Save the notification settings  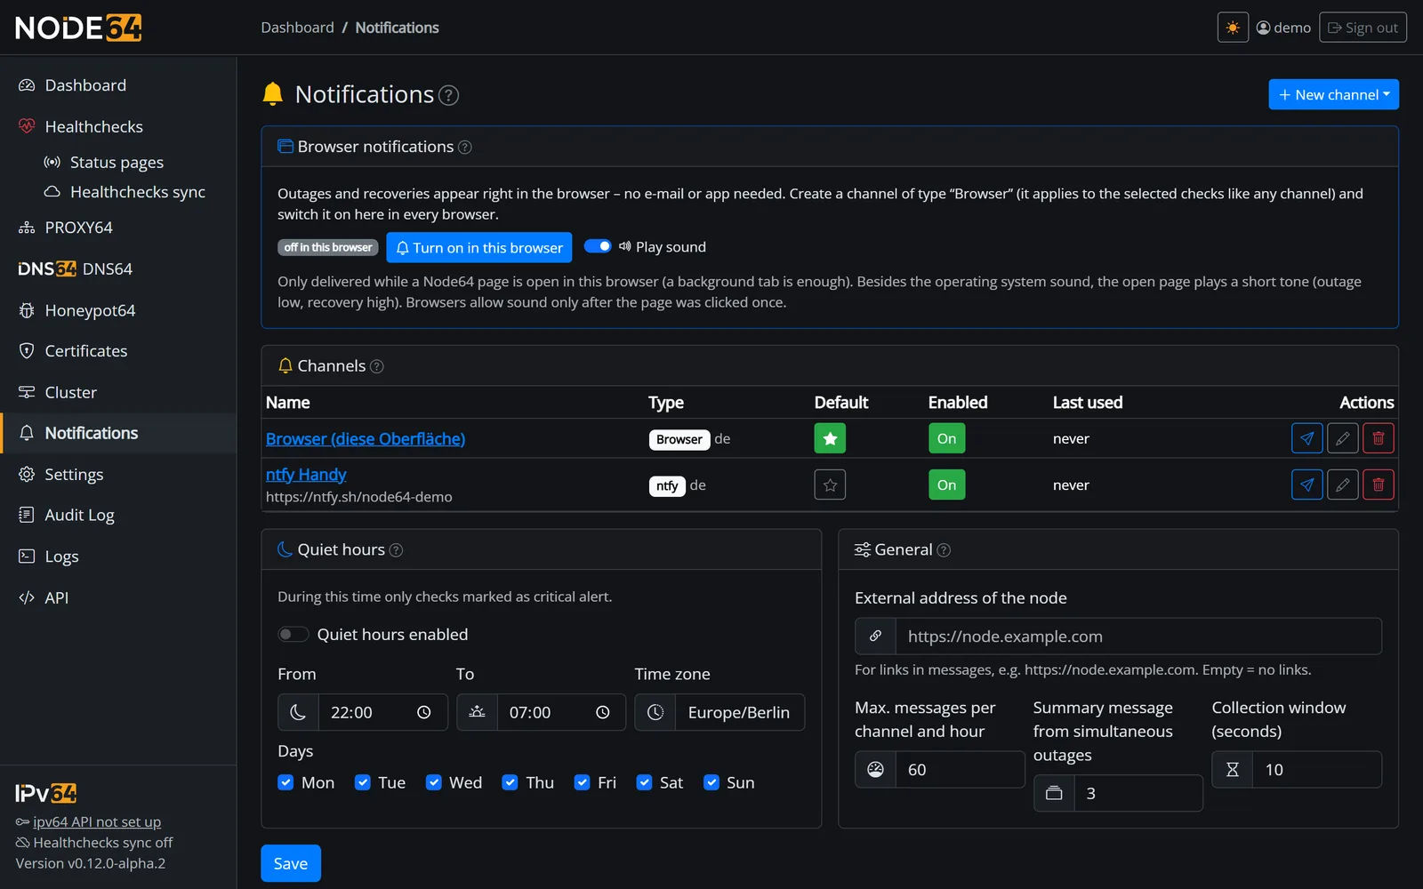[x=291, y=863]
